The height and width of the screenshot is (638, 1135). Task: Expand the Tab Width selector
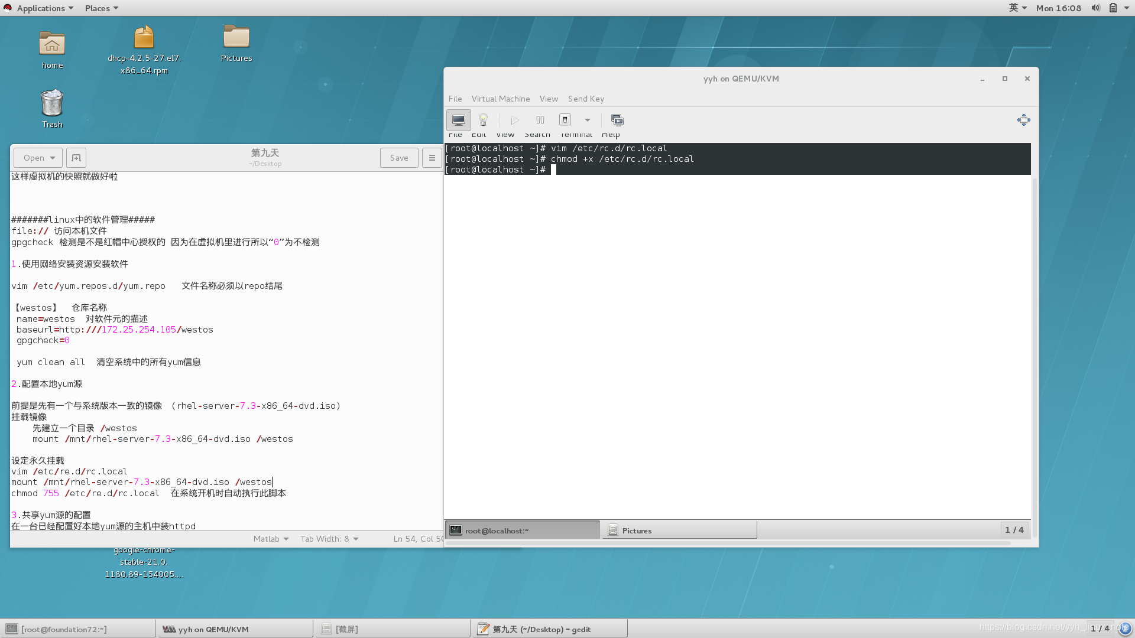coord(329,539)
